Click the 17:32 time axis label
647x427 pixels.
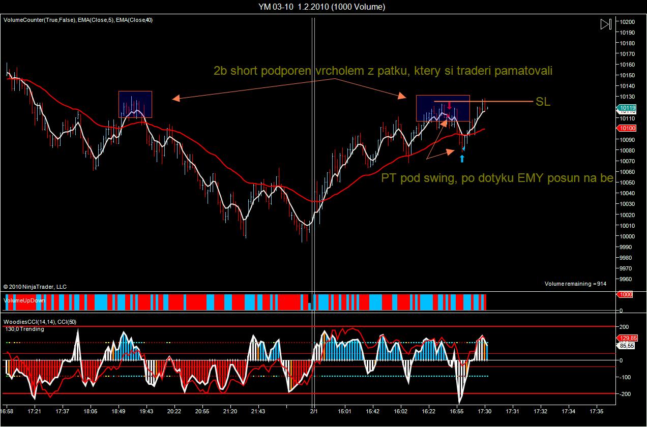pos(541,411)
